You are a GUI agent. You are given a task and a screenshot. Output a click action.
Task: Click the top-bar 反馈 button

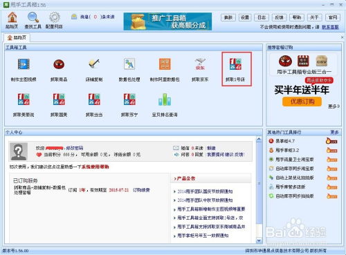[x=279, y=17]
